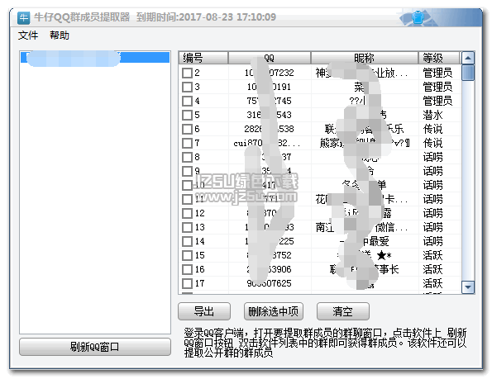Click 话唠 level cell in row 8
Screen dimensions: 492x379
(x=432, y=157)
